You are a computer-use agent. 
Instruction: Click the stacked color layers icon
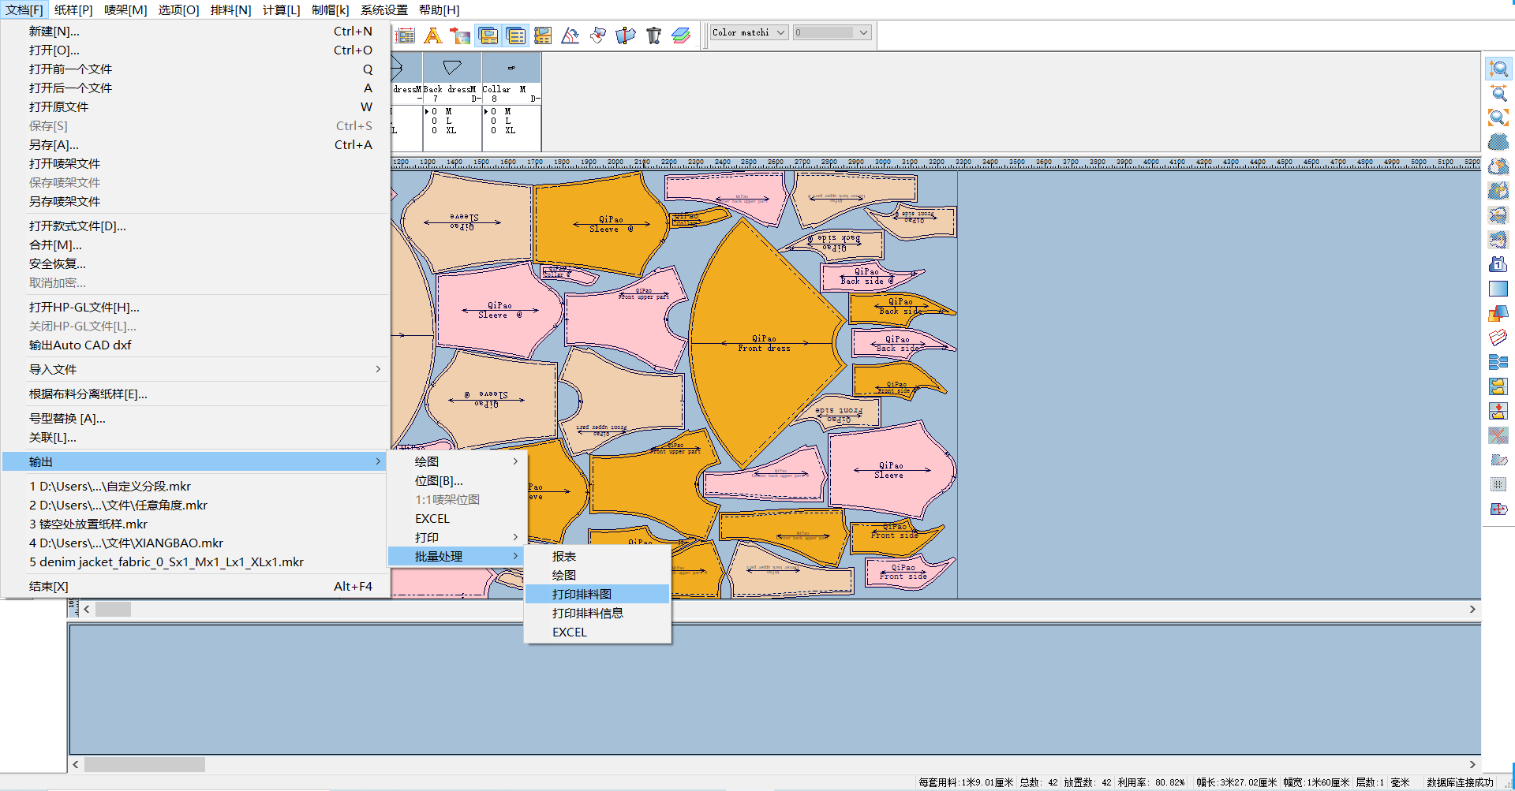click(x=681, y=35)
